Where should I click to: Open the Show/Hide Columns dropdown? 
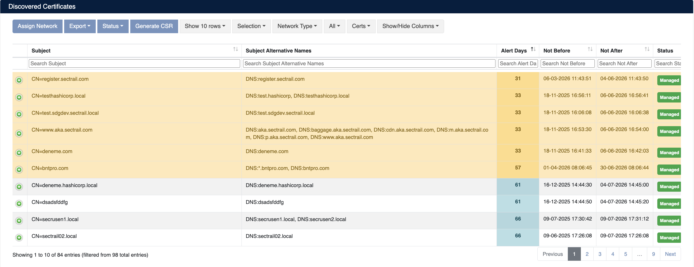411,26
